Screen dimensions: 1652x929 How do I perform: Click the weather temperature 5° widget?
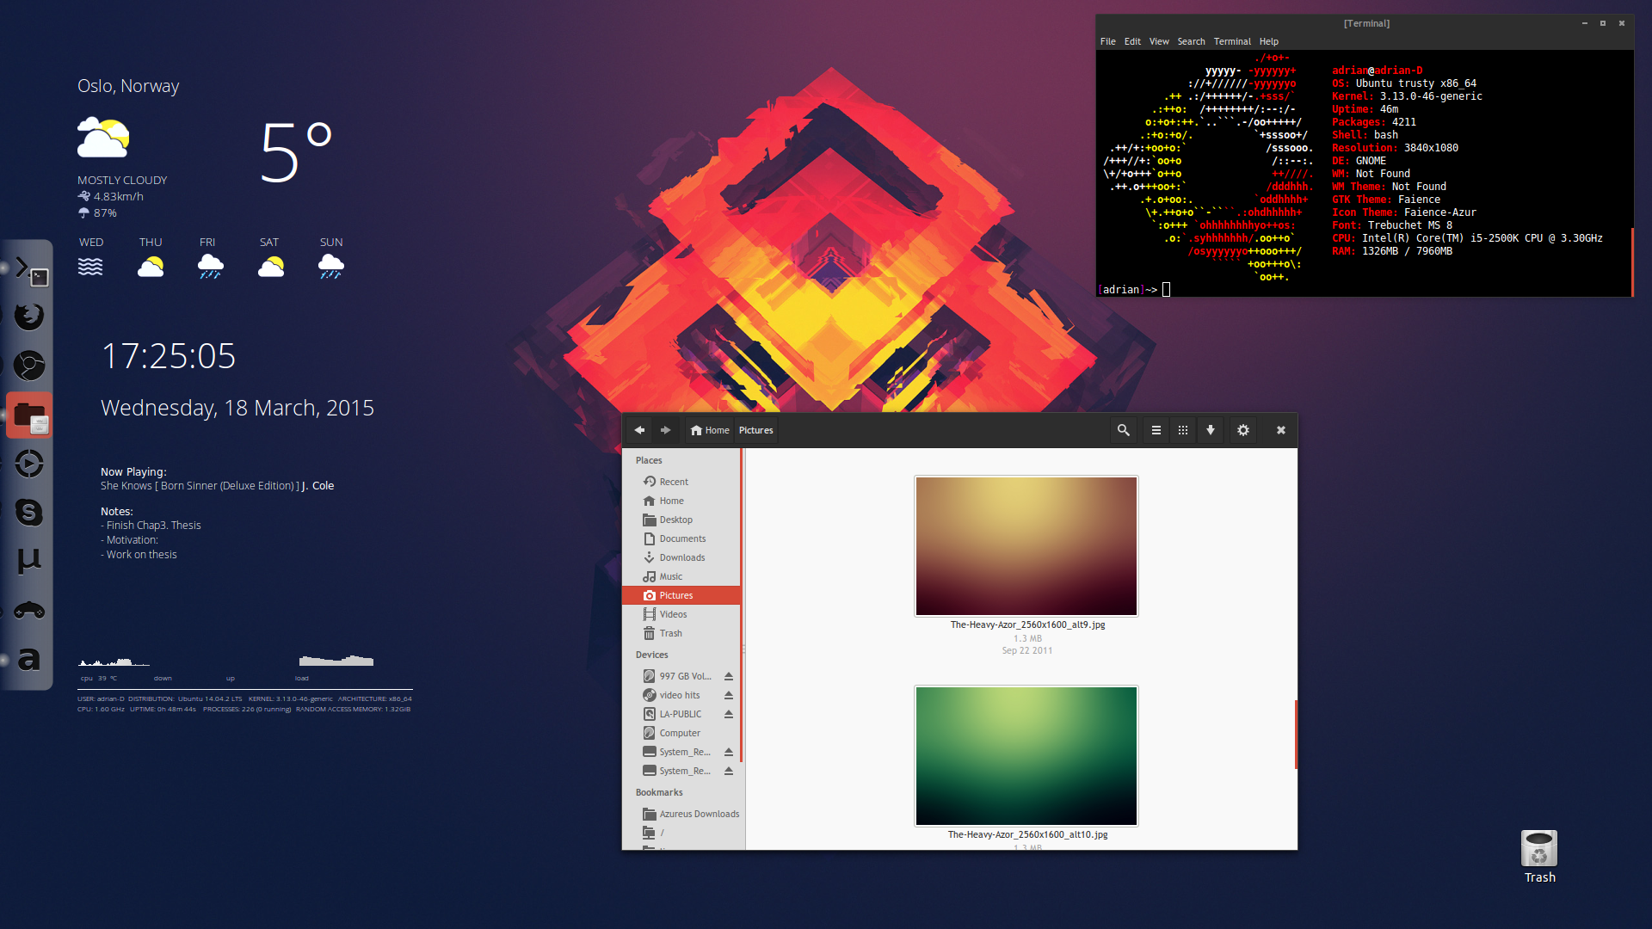point(296,152)
